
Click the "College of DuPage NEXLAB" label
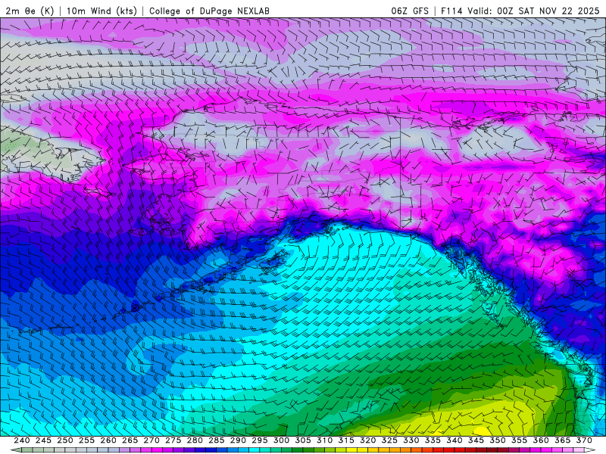[x=209, y=11]
